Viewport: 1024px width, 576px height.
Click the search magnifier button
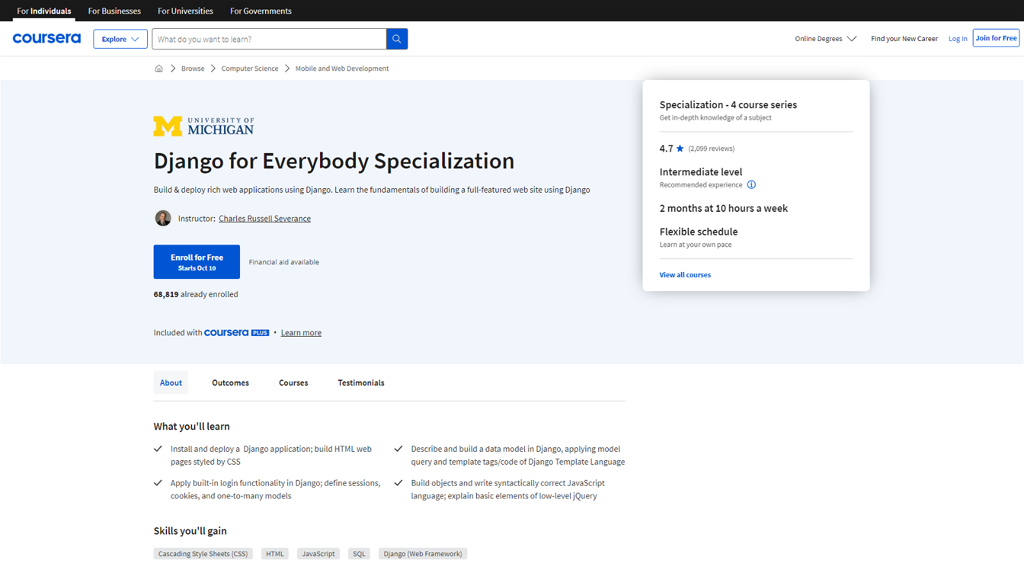[397, 39]
